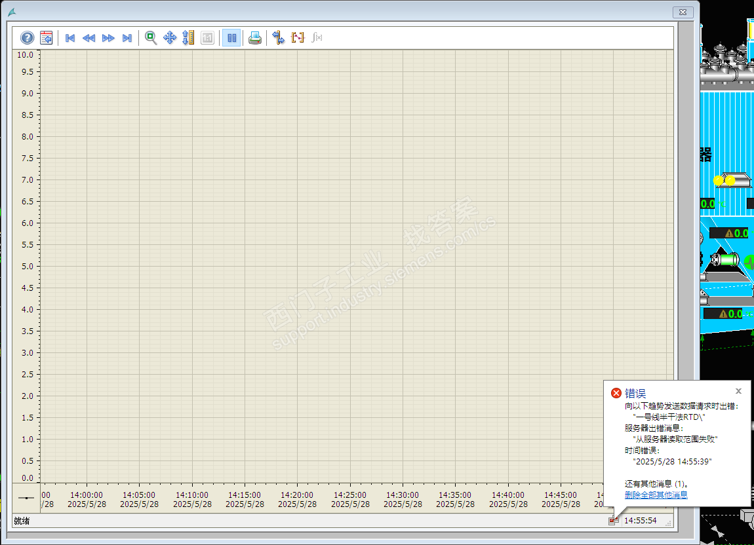Click the 14:45:00 time axis label

561,495
